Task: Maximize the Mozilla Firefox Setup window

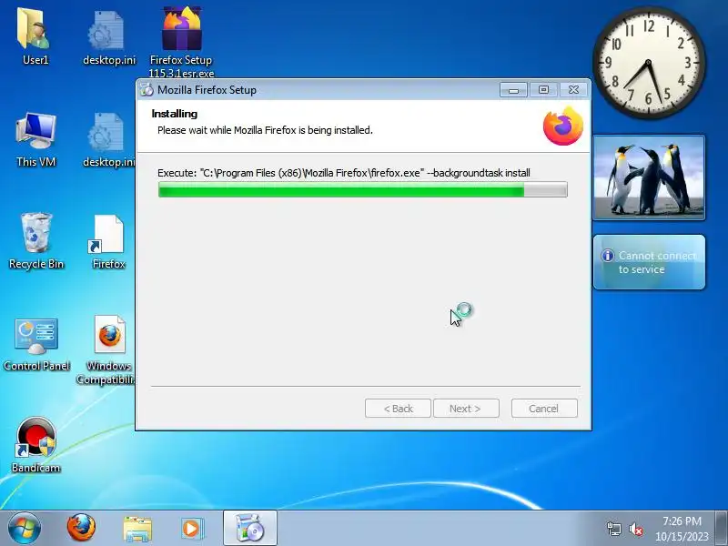Action: tap(543, 90)
